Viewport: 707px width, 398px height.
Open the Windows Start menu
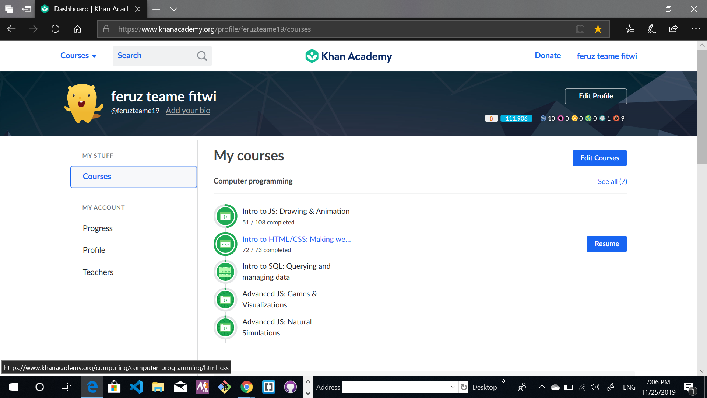pyautogui.click(x=13, y=387)
